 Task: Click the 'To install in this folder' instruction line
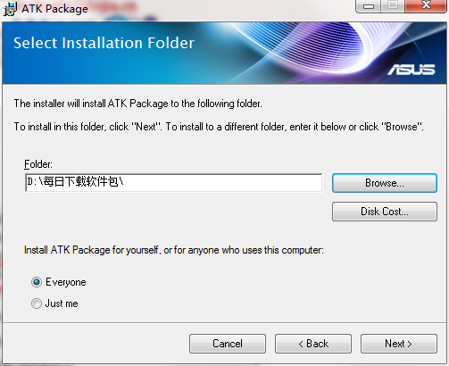pyautogui.click(x=219, y=127)
